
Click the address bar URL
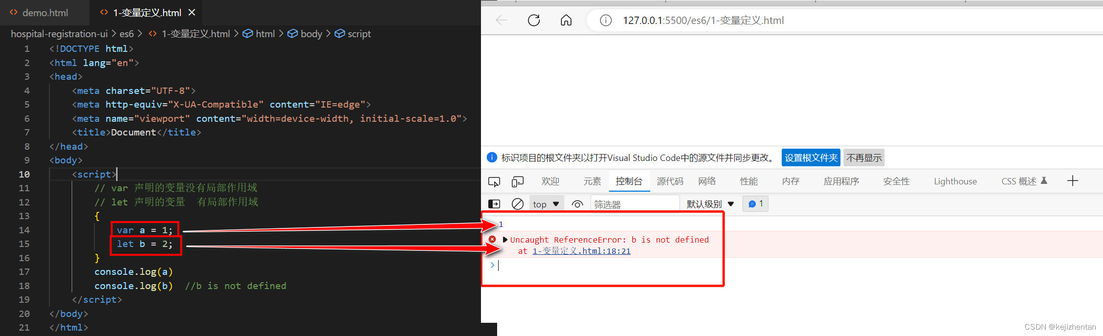[x=703, y=21]
